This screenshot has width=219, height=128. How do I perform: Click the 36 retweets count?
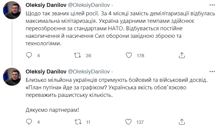pyautogui.click(x=88, y=56)
